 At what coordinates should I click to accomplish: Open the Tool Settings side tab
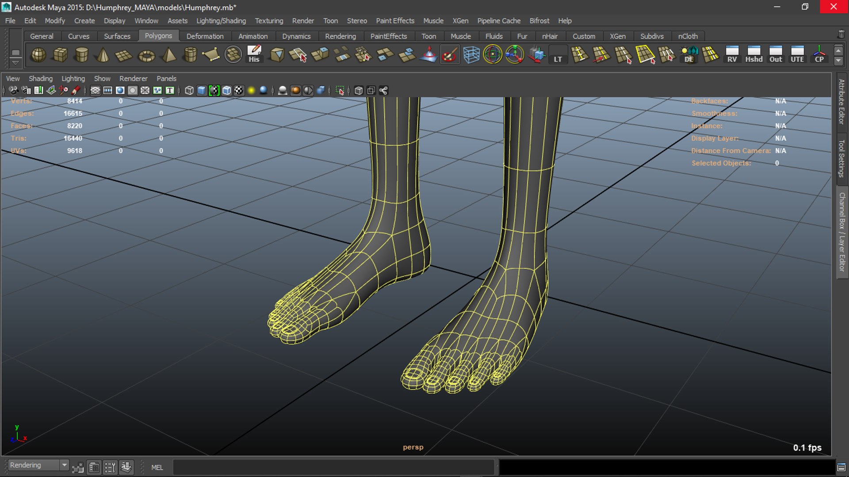click(841, 158)
